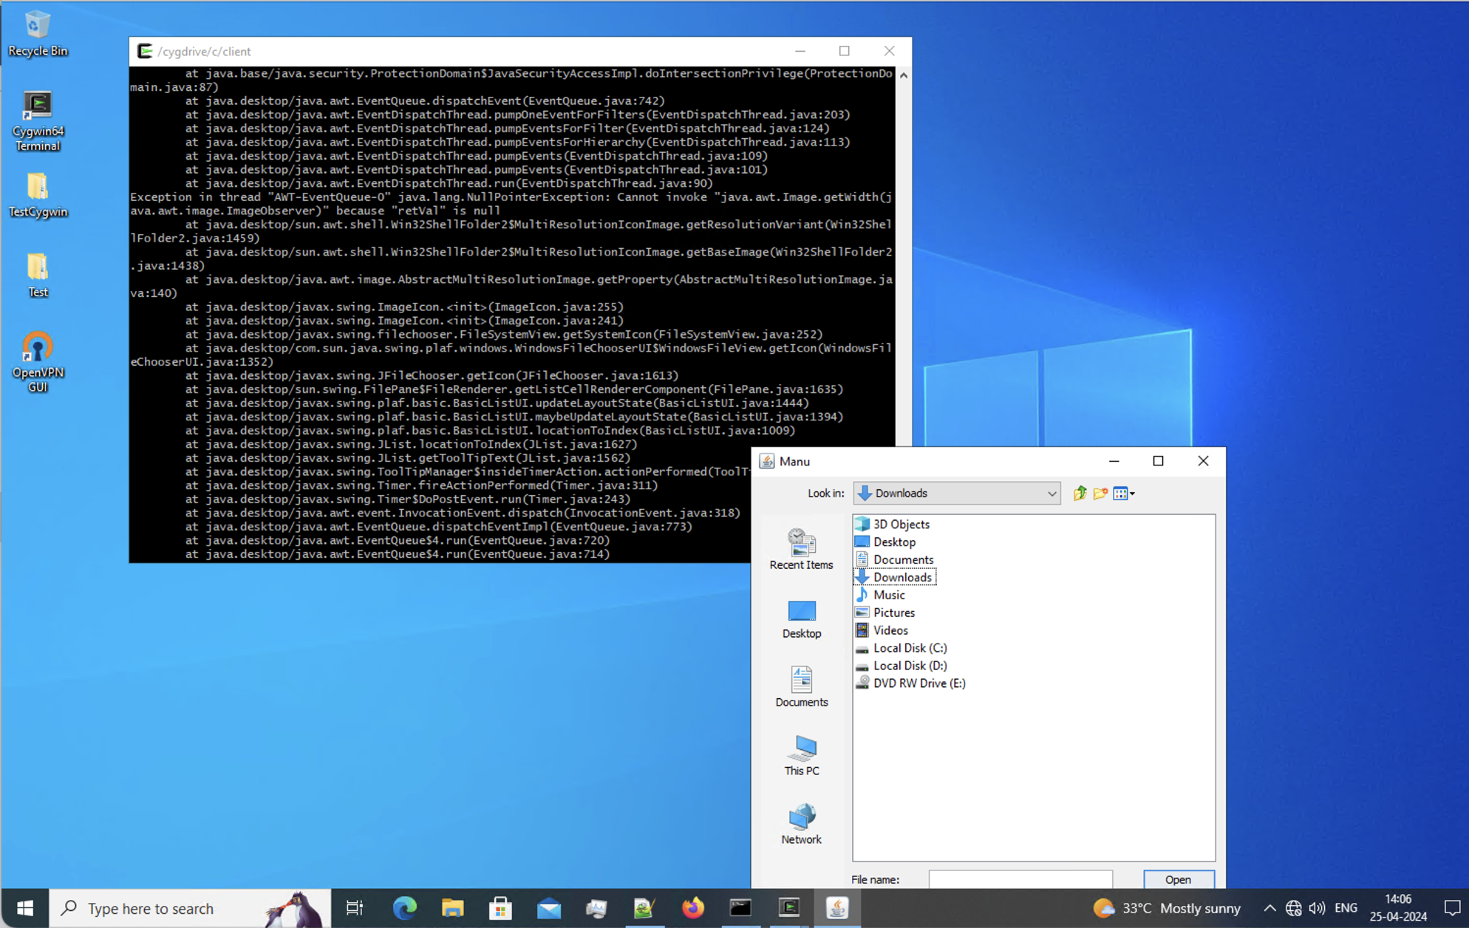Select Local Disk (C:) in the list
This screenshot has height=928, width=1469.
click(x=909, y=648)
